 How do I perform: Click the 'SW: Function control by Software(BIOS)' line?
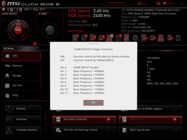(x=87, y=60)
